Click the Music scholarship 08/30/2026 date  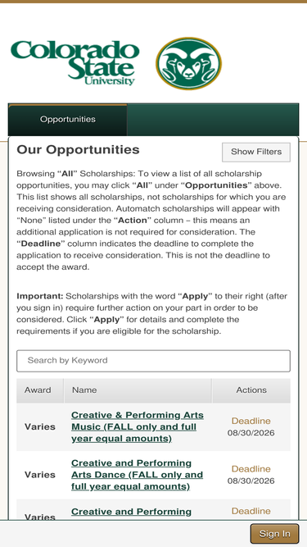tap(251, 433)
